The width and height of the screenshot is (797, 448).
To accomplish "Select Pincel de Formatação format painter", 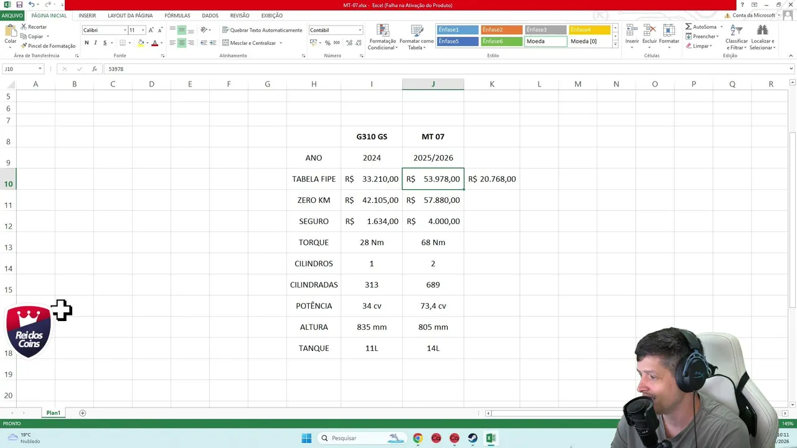I will (48, 45).
